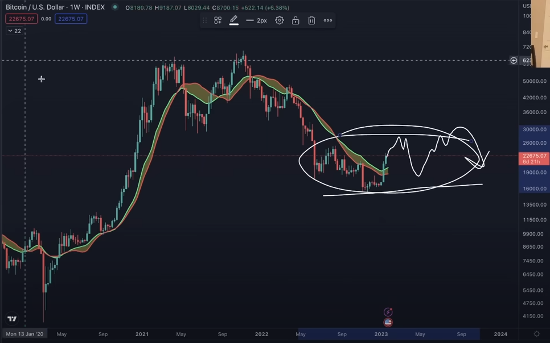Click the 30000.00 price level label
The height and width of the screenshot is (343, 550).
click(x=535, y=129)
